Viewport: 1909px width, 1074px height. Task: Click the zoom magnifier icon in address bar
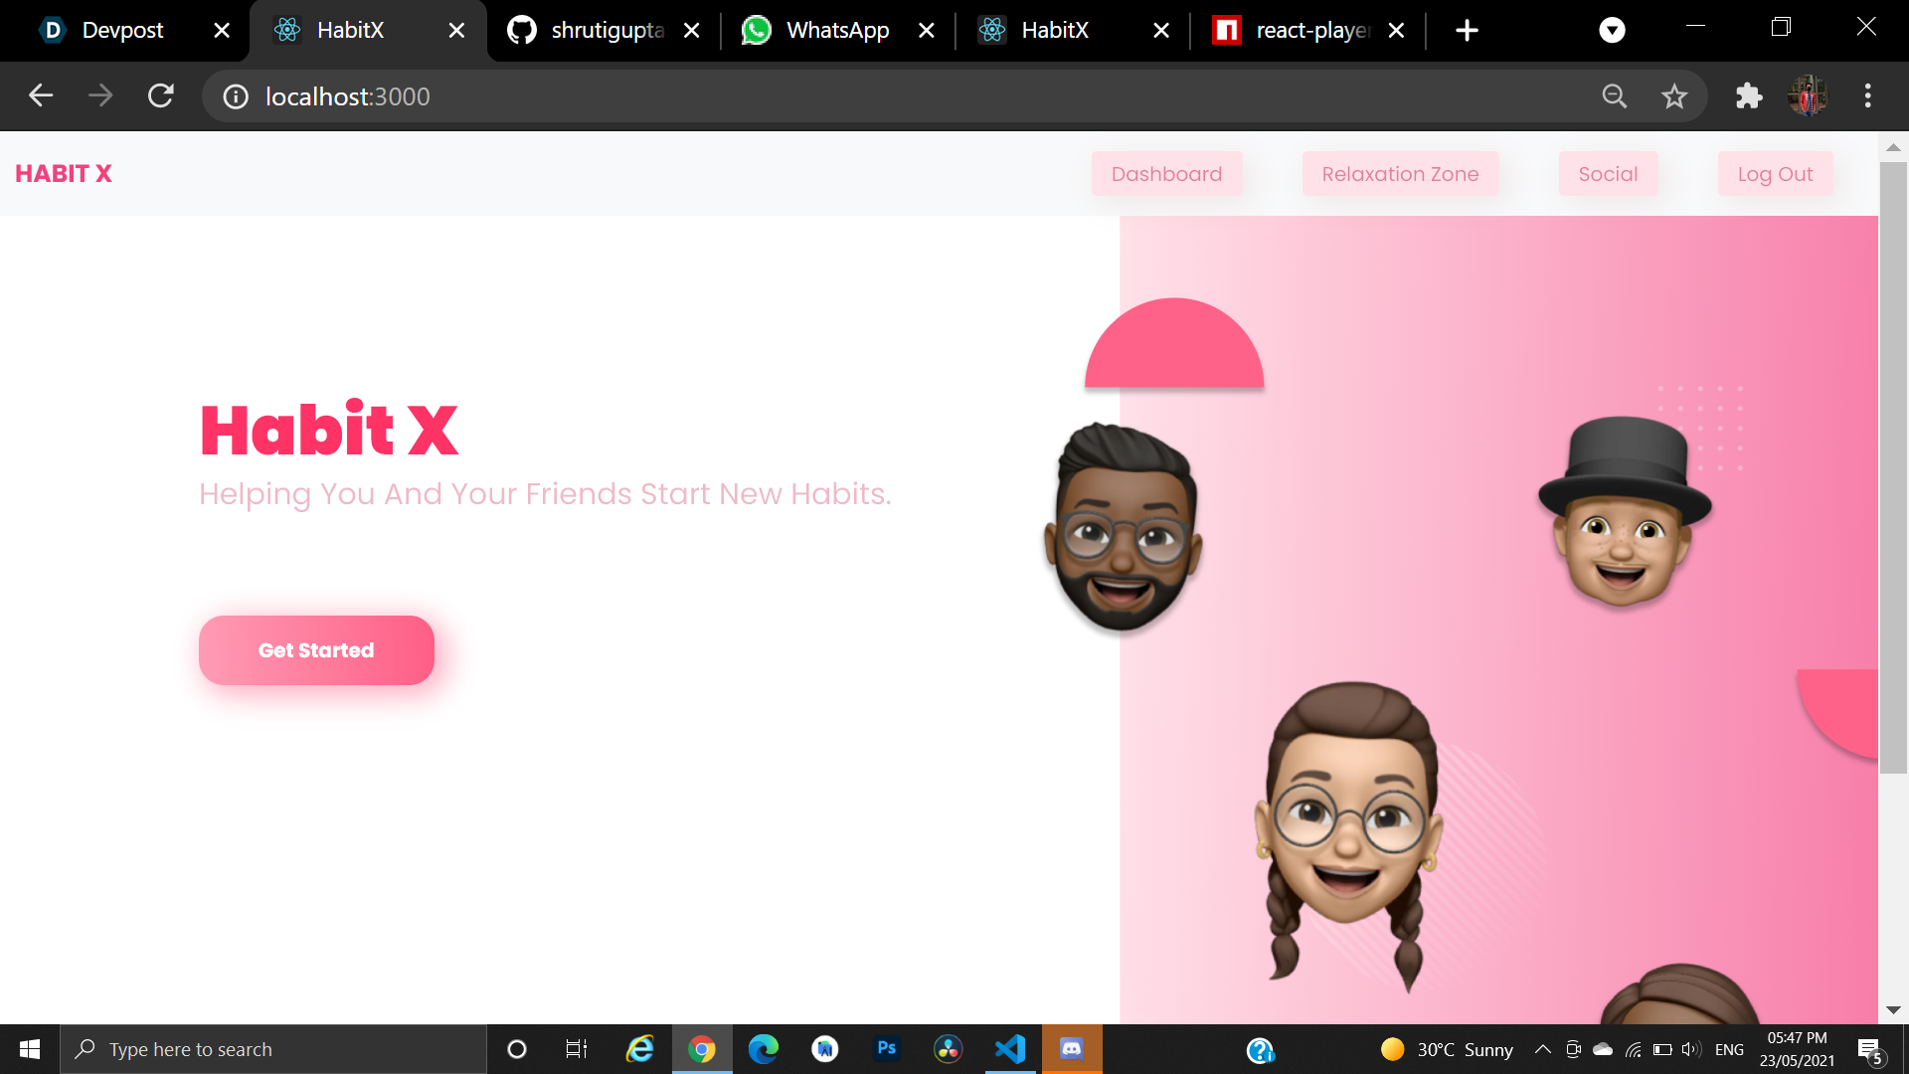pos(1615,96)
